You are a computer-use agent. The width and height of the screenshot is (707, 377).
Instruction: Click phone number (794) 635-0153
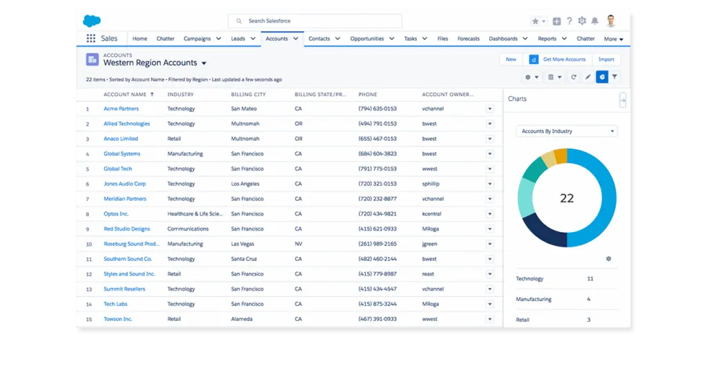pyautogui.click(x=378, y=108)
